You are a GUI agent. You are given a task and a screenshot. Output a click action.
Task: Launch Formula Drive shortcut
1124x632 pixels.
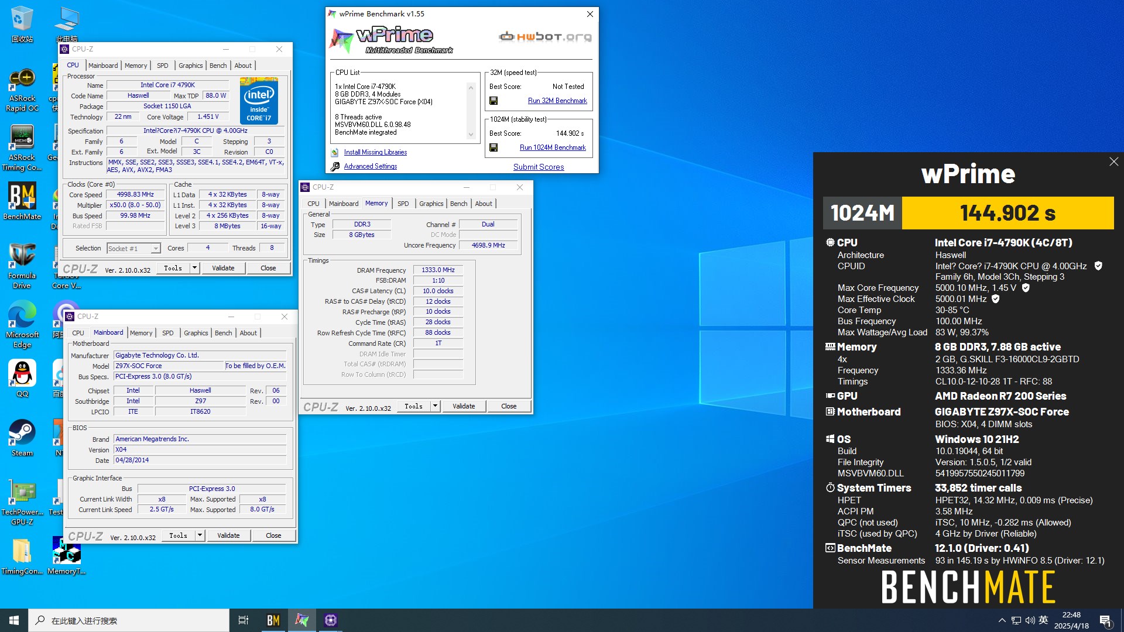22,266
